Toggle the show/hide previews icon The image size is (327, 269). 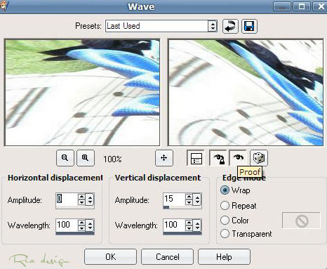[x=196, y=158]
